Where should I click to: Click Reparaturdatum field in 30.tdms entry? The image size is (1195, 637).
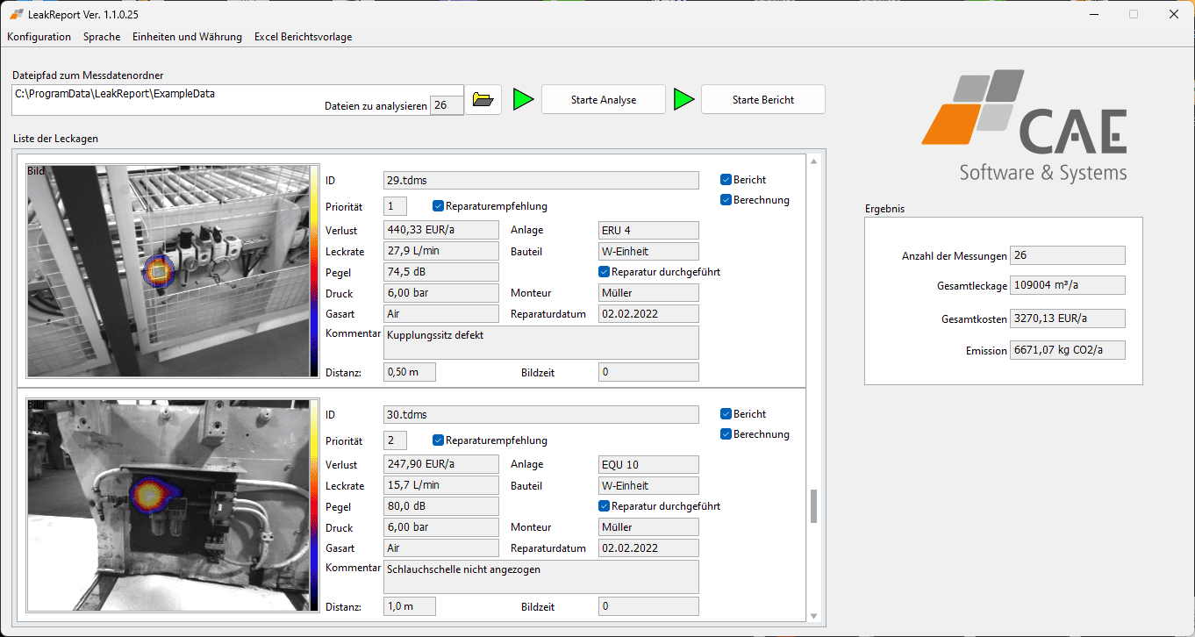648,548
